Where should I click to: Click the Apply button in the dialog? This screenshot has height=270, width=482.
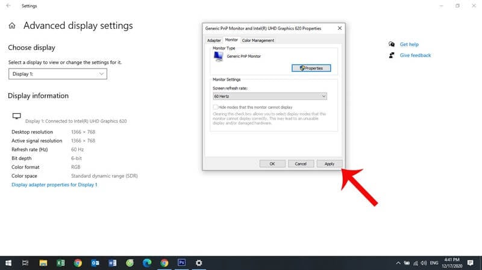(x=330, y=164)
